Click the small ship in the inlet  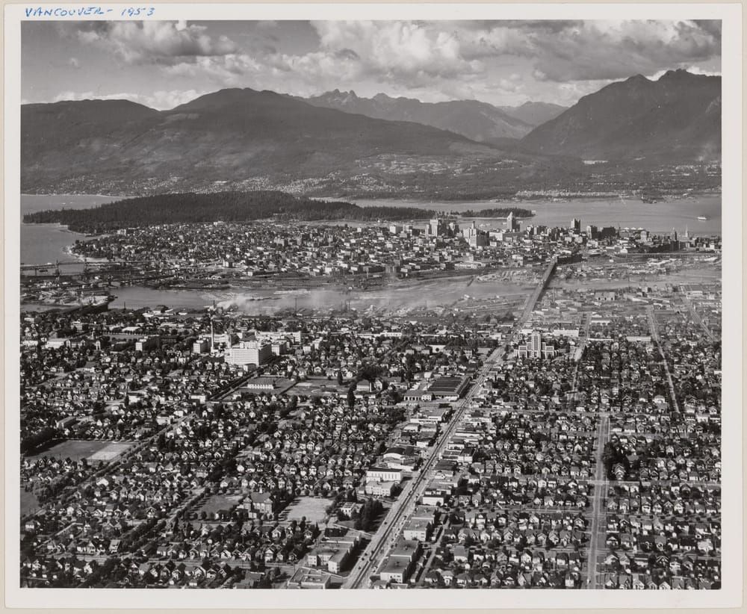tap(701, 218)
